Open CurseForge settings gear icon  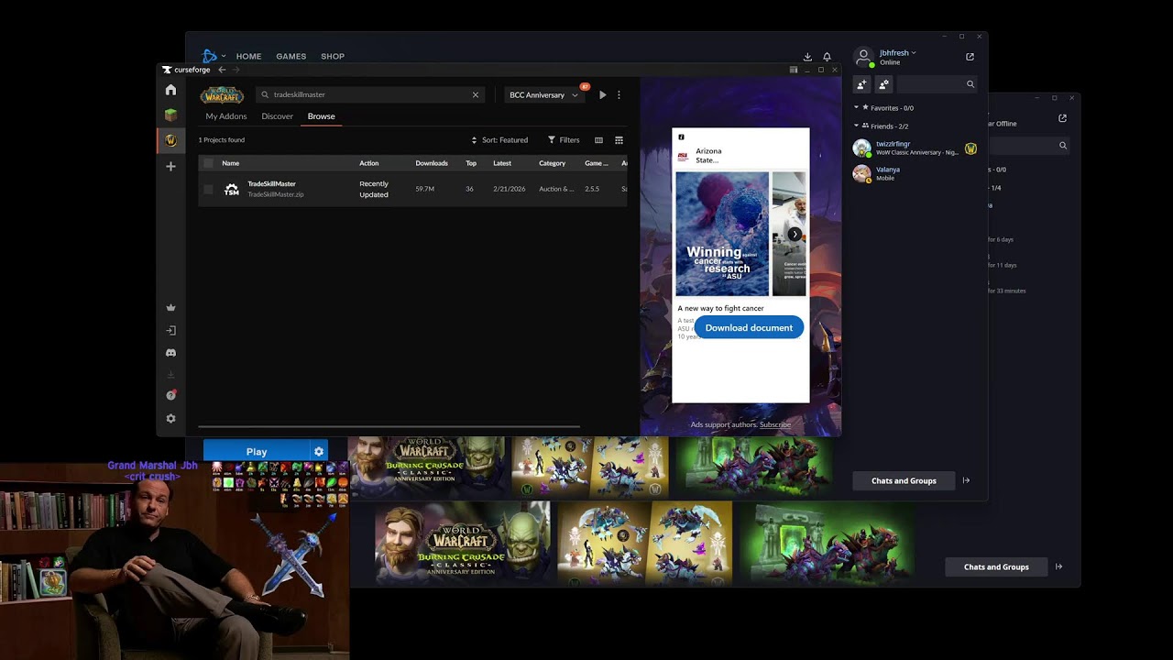(x=170, y=418)
